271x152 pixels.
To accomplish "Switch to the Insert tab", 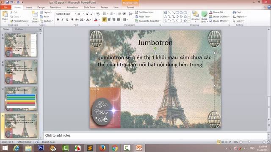I will click(29, 7).
